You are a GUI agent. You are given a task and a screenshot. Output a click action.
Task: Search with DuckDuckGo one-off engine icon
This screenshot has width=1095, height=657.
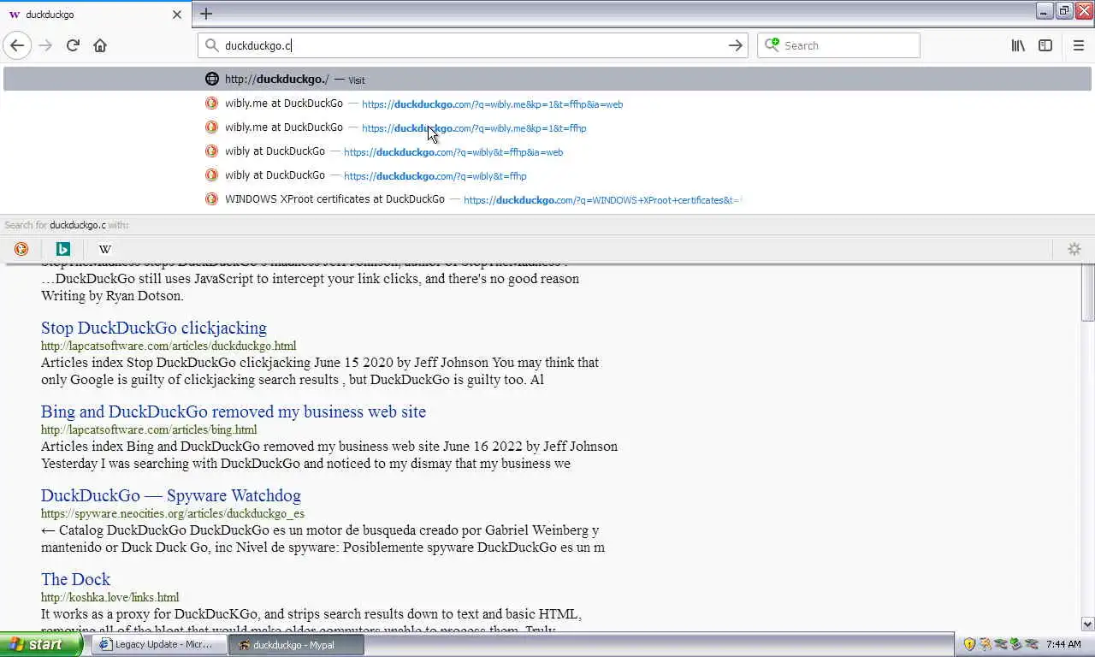coord(21,249)
